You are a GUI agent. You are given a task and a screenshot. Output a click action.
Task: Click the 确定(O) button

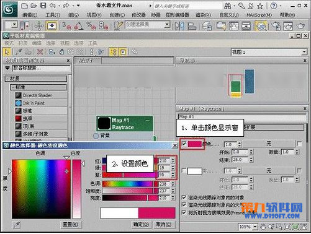(141, 225)
